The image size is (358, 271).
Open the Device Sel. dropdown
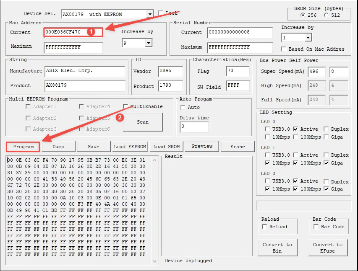pos(150,14)
